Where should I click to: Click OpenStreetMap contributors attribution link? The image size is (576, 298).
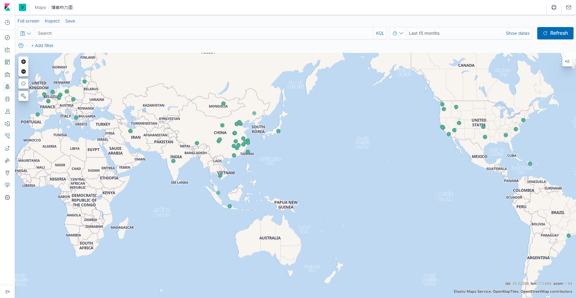(546, 292)
